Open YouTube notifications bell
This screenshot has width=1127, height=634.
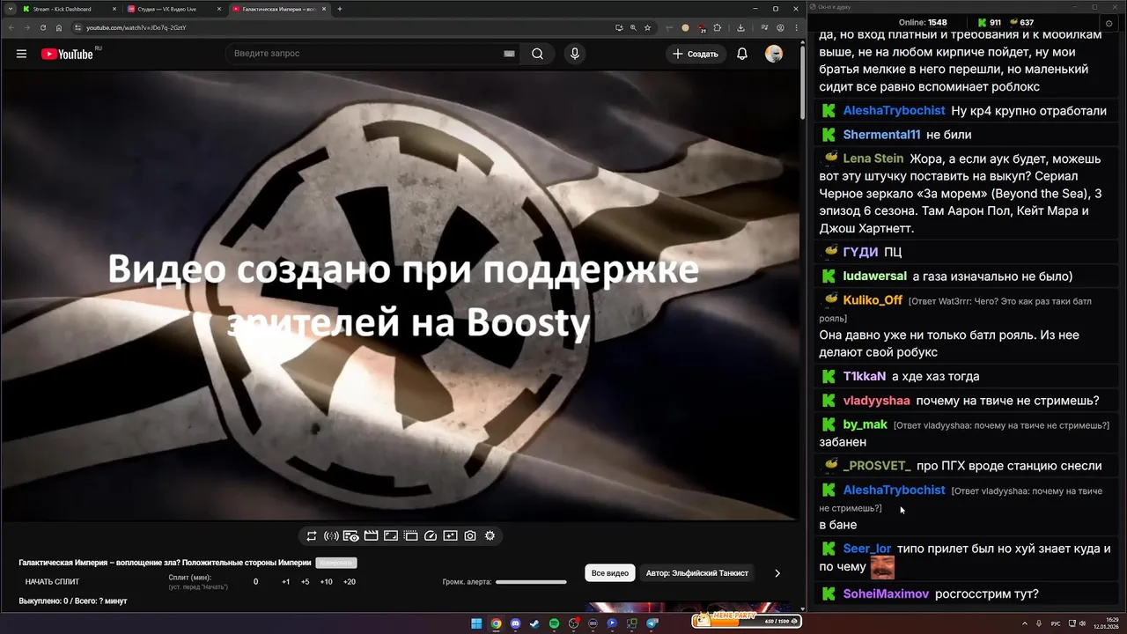(742, 54)
